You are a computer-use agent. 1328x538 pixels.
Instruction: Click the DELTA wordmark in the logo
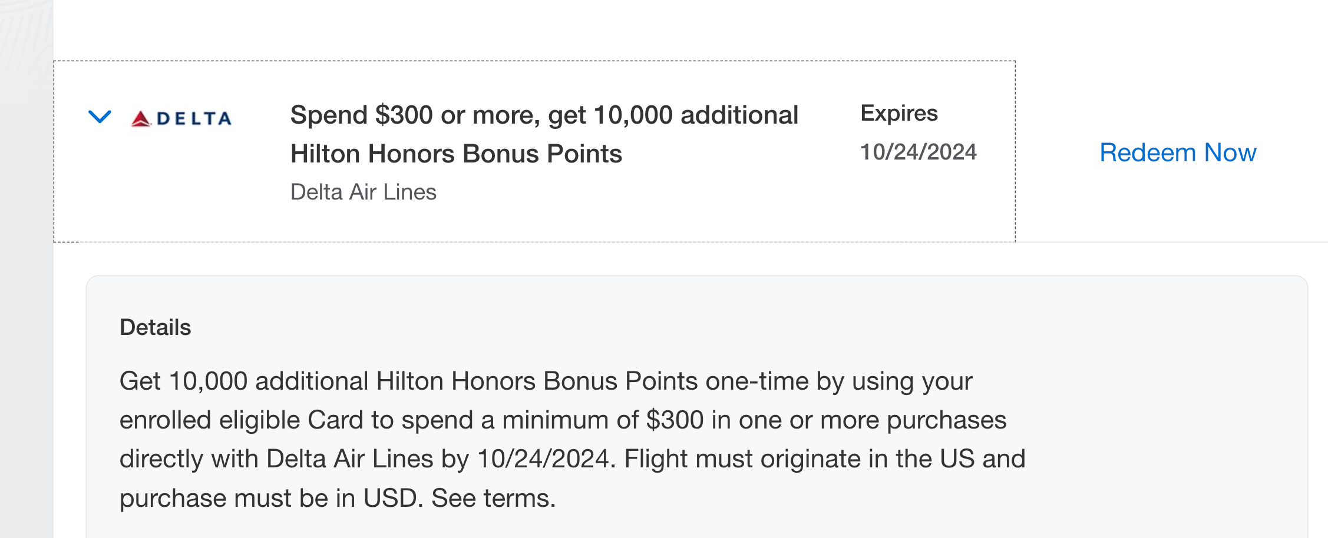point(194,119)
